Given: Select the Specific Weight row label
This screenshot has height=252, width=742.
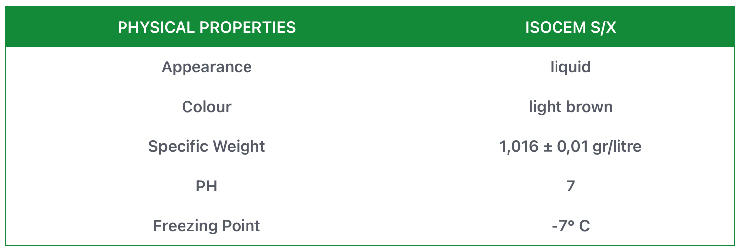Looking at the screenshot, I should coord(206,146).
